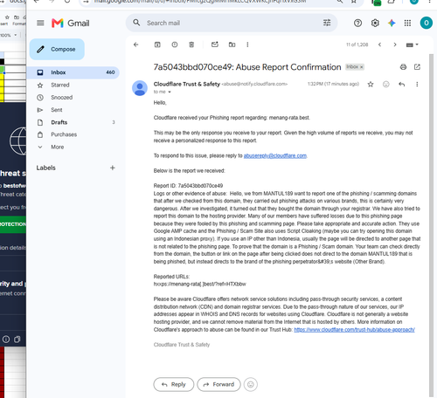Report spam with the exclamation icon
This screenshot has height=398, width=437.
tap(175, 45)
